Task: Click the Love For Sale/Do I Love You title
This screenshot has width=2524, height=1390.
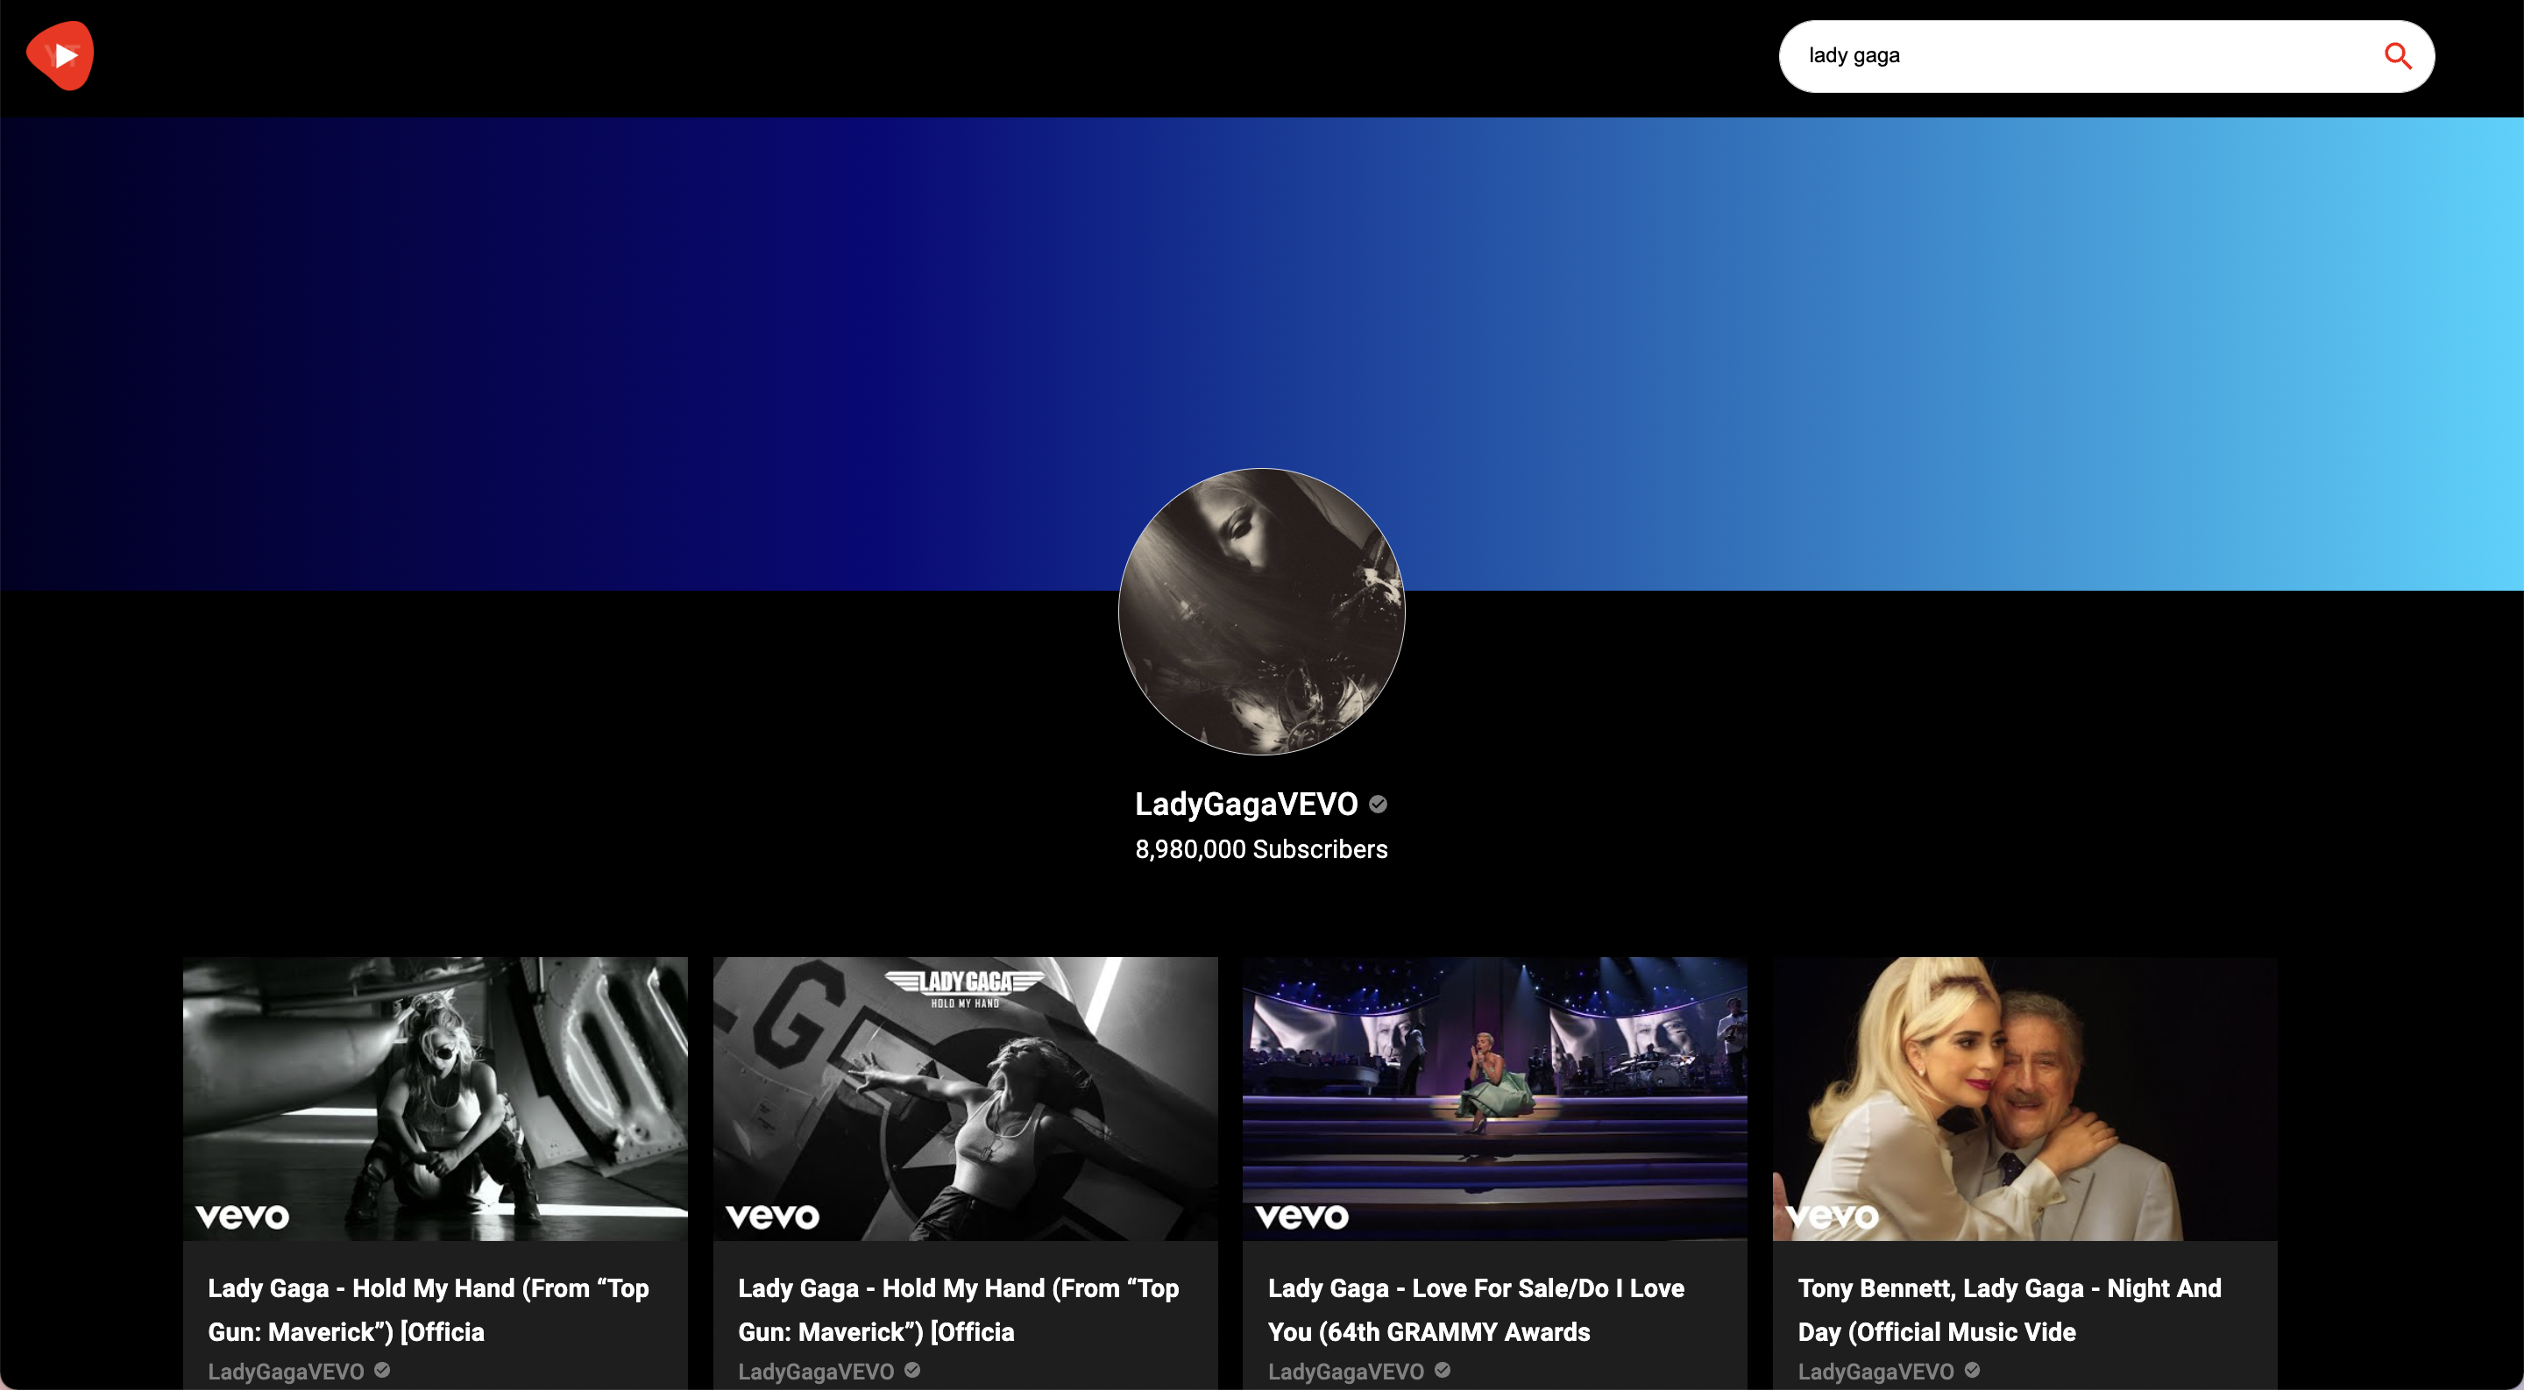Action: click(x=1476, y=1309)
